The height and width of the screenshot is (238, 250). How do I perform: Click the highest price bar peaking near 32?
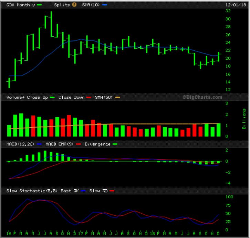[x=51, y=24]
